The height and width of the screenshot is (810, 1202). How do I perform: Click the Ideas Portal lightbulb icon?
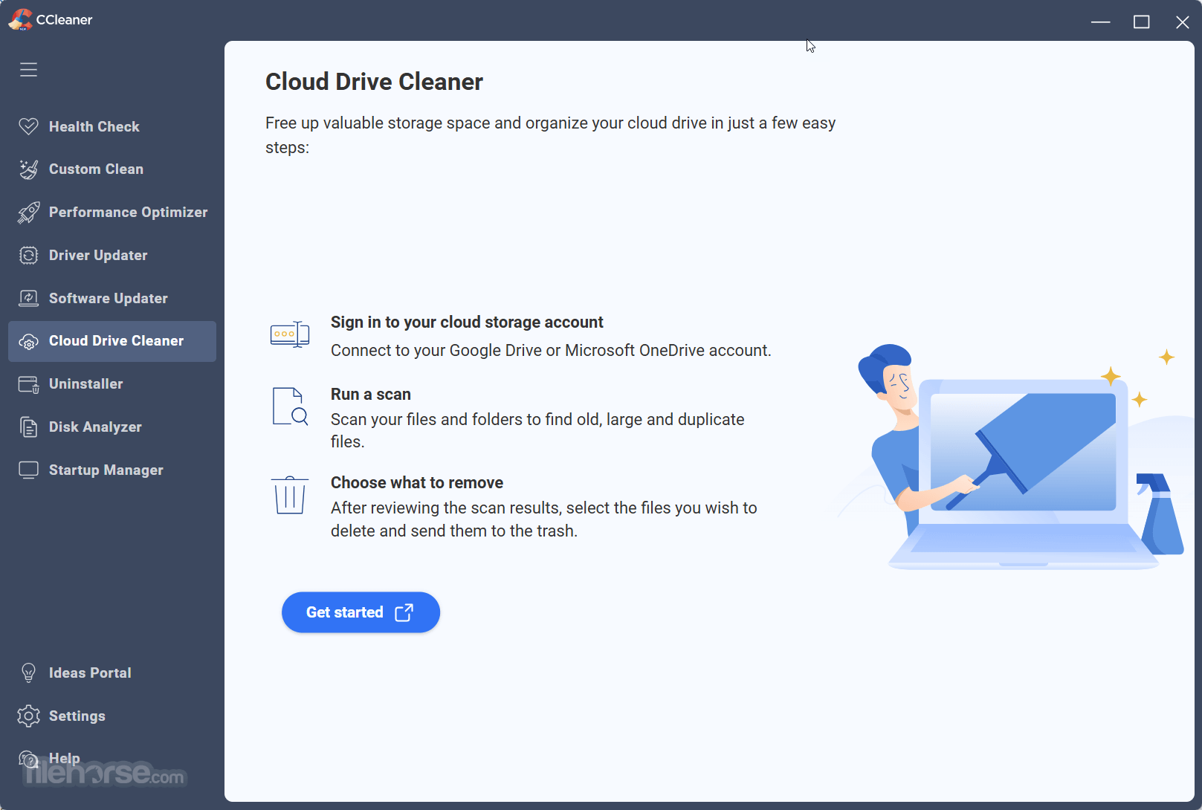28,673
